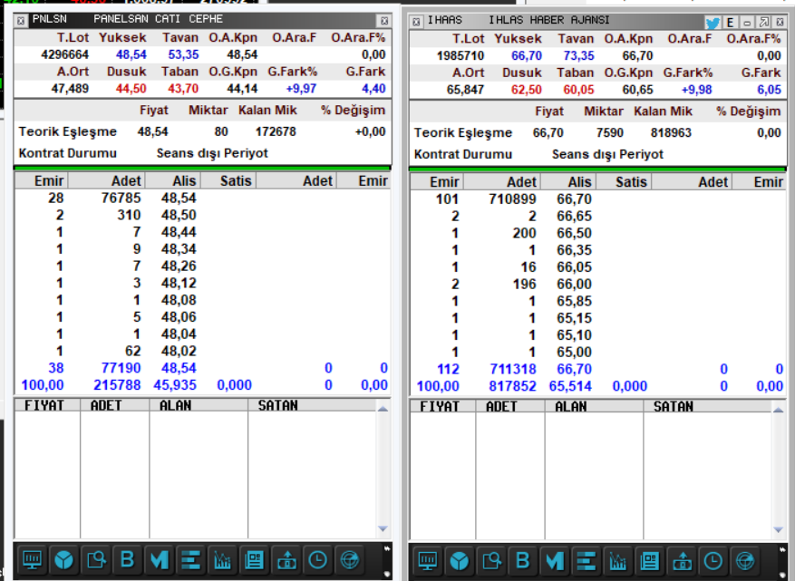Click the Satis column header in IHAAS order book
This screenshot has width=795, height=581.
click(625, 182)
